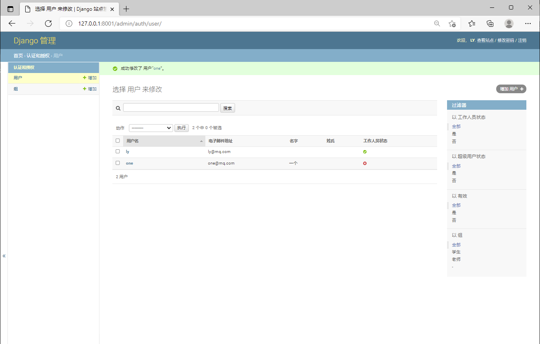Image resolution: width=540 pixels, height=344 pixels.
Task: Filter 组 by 全部
Action: point(456,245)
